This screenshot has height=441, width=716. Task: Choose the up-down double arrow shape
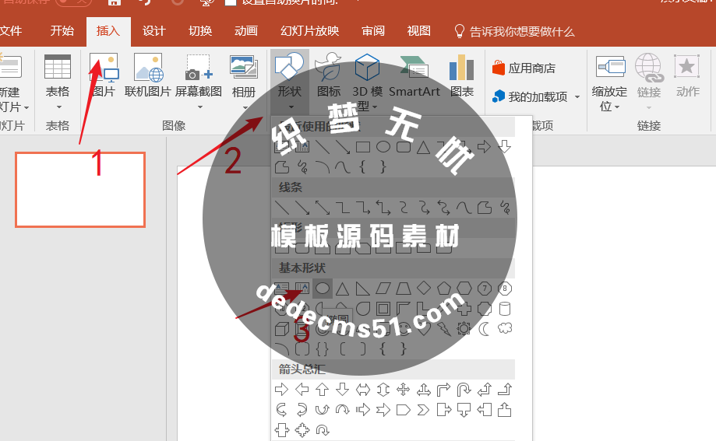[383, 390]
